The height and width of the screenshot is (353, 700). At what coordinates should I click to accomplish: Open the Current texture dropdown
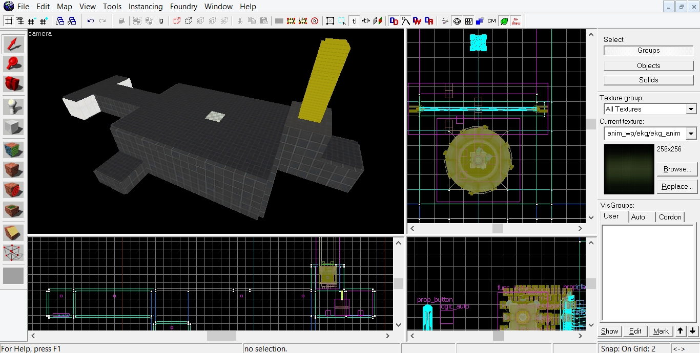pos(691,134)
